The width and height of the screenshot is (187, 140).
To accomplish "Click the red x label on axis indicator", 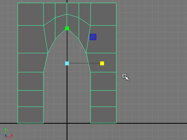I will click(12, 135).
